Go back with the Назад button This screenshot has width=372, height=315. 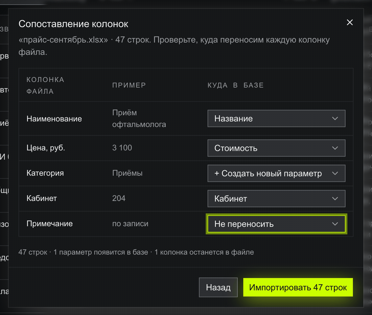point(218,287)
